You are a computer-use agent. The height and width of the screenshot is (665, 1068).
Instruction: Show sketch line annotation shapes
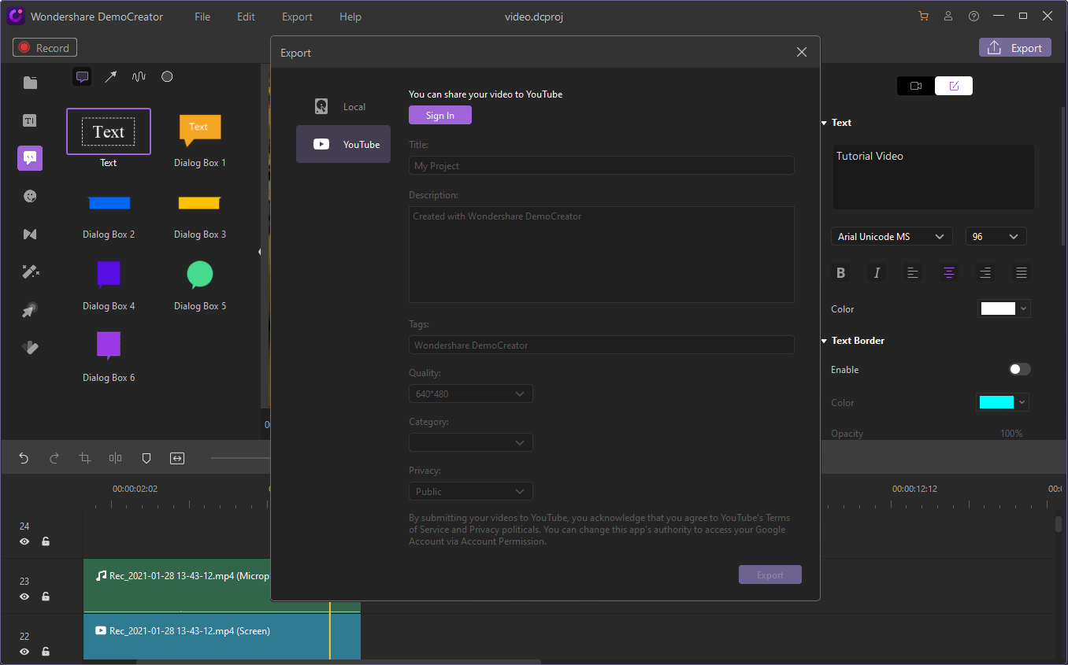139,76
